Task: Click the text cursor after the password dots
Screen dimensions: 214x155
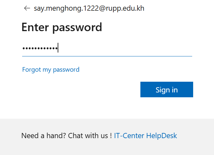Action: click(x=58, y=48)
